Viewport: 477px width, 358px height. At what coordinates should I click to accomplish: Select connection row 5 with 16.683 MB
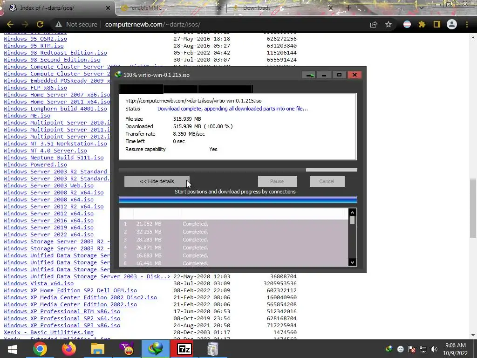[x=234, y=256]
